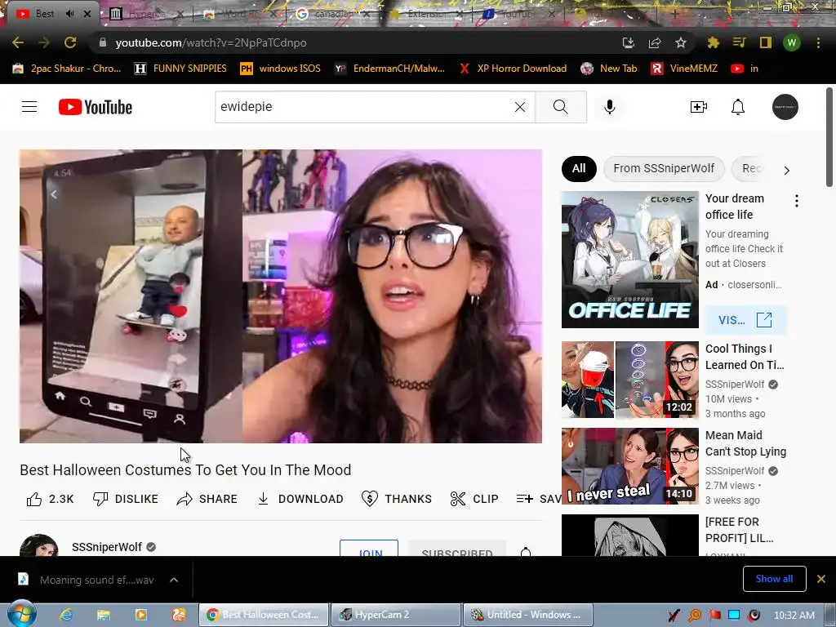This screenshot has width=836, height=627.
Task: Mute the tab audio speaker icon
Action: click(70, 13)
